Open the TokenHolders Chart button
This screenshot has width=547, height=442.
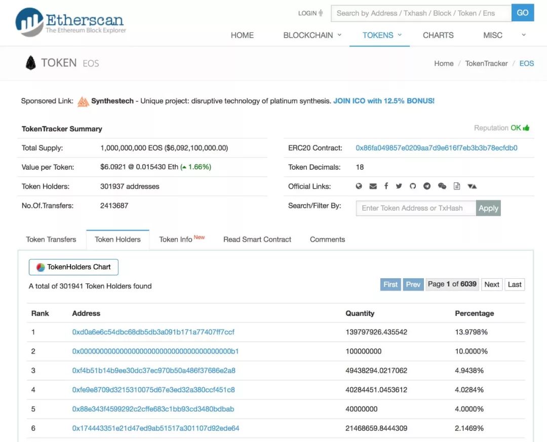73,267
